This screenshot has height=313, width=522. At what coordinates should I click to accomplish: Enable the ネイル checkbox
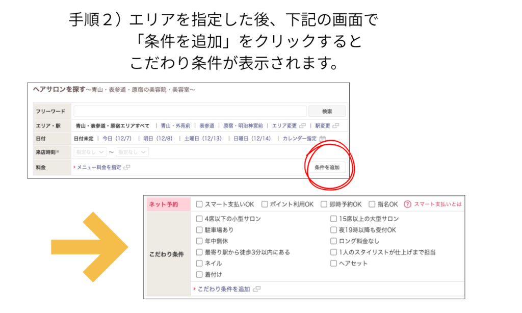coord(199,262)
